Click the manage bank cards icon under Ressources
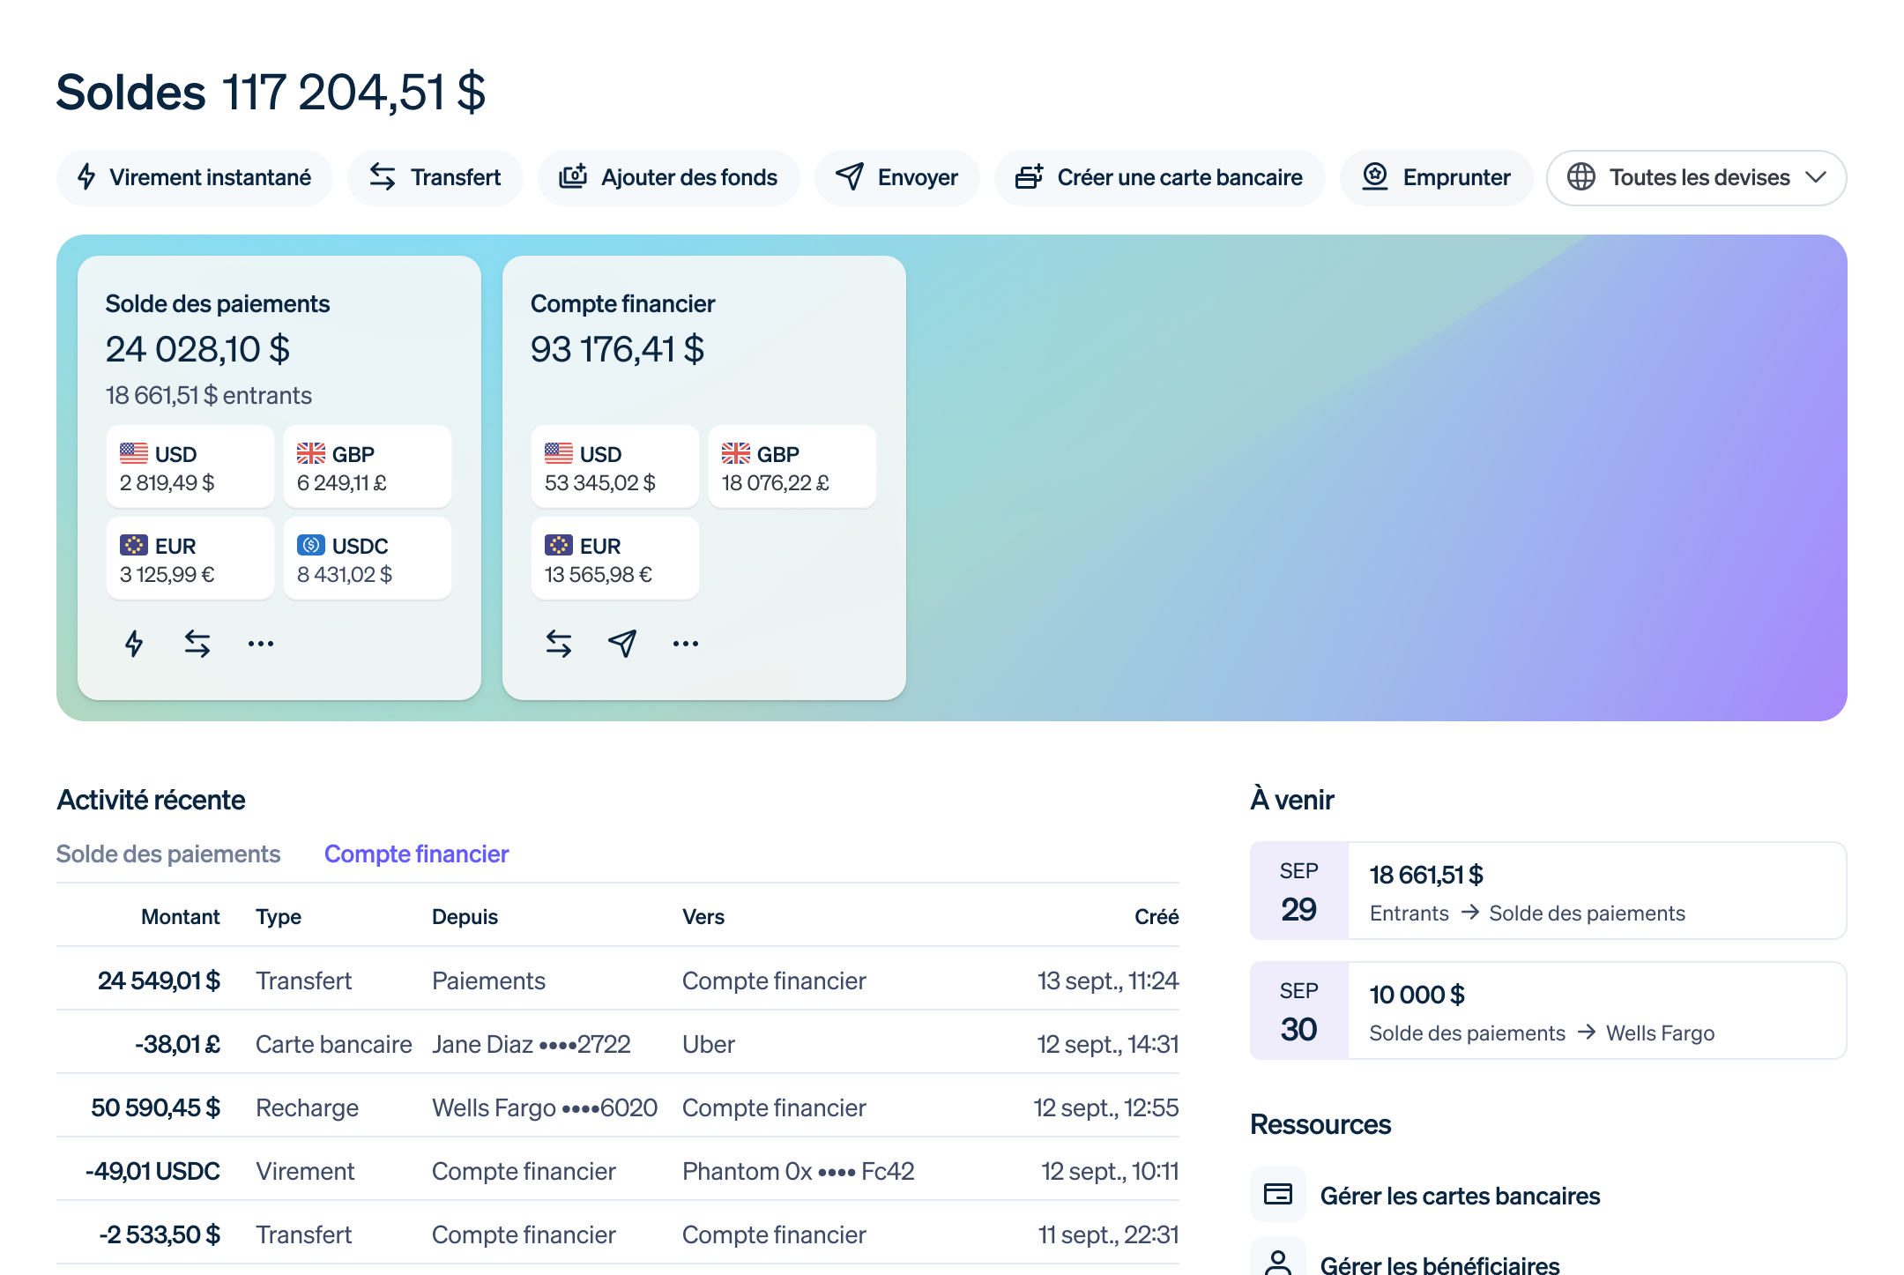This screenshot has width=1904, height=1275. pos(1277,1194)
